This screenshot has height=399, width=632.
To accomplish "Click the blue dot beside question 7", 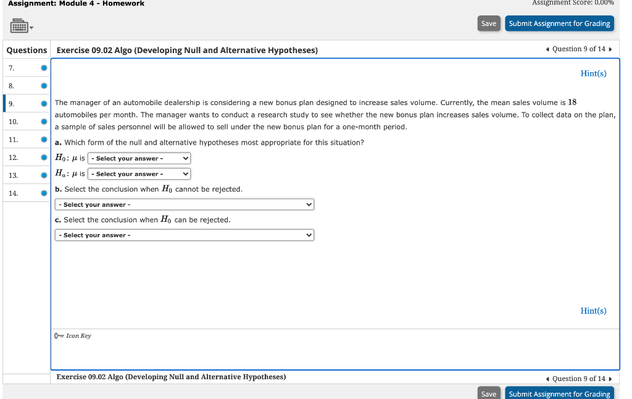I will [43, 67].
